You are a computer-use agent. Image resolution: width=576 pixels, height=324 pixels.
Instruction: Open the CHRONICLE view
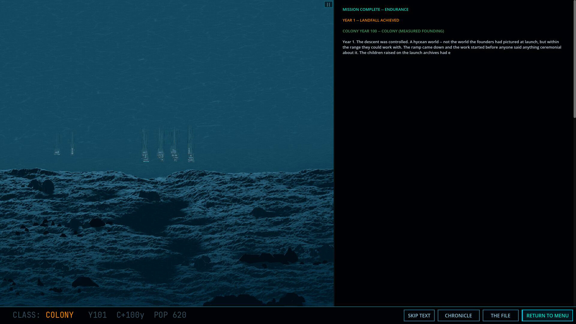coord(458,316)
